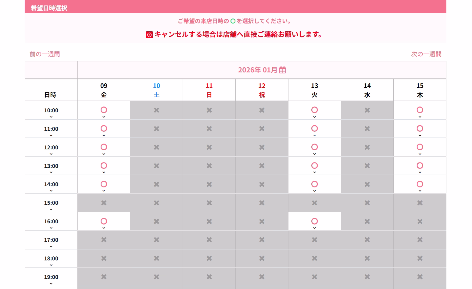Expand the chevron below Friday's 13:00 circle
The width and height of the screenshot is (472, 289).
tap(103, 172)
